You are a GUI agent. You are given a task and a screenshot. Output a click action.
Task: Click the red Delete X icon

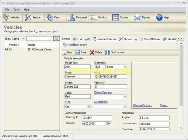coord(92,52)
